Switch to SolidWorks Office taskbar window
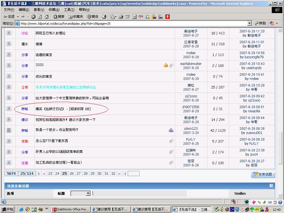284x213 pixels. click(71, 209)
